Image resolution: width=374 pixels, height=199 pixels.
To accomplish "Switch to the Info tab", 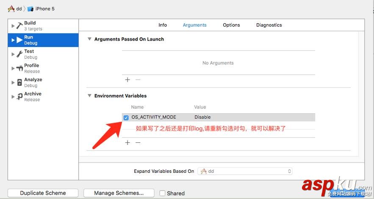I will 163,25.
